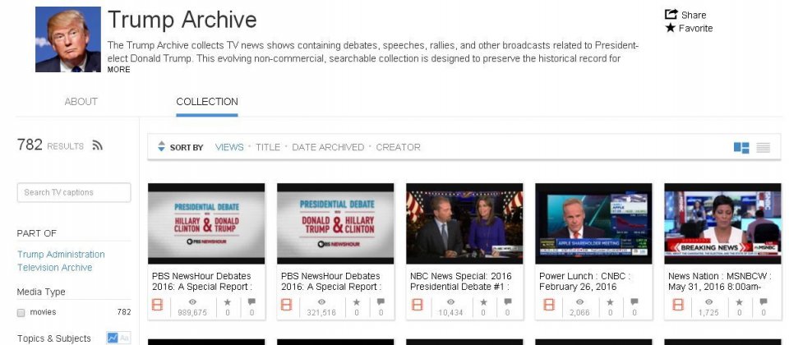
Task: Open PBS NewsHour Debates title with 989,675 views
Action: pos(202,281)
